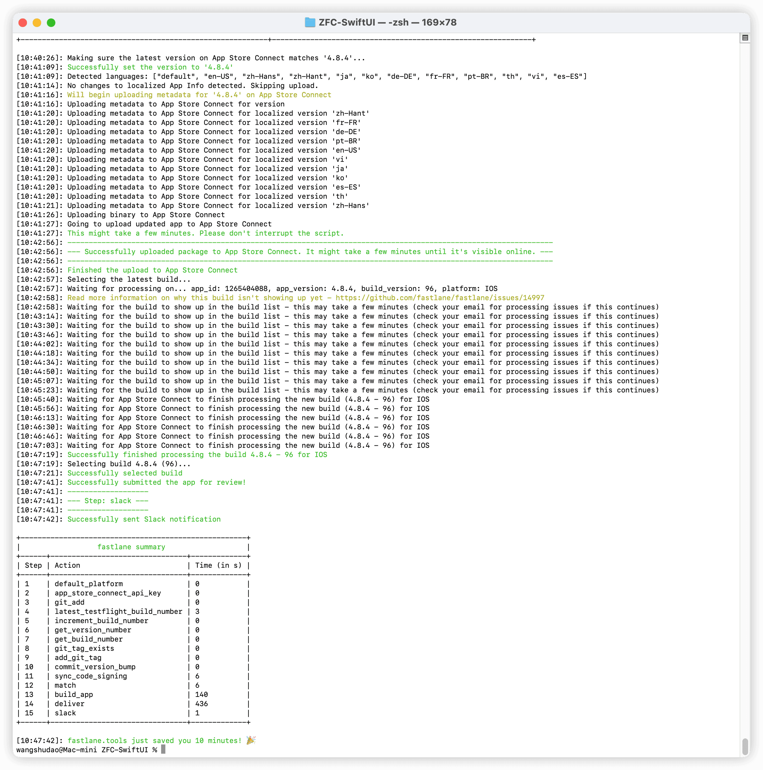This screenshot has width=763, height=770.
Task: Click the ZFC-SwiftUI folder icon in title bar
Action: coord(310,22)
